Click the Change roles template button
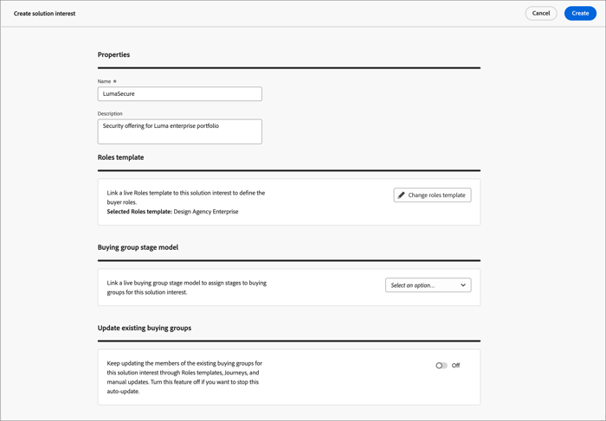 click(x=432, y=195)
